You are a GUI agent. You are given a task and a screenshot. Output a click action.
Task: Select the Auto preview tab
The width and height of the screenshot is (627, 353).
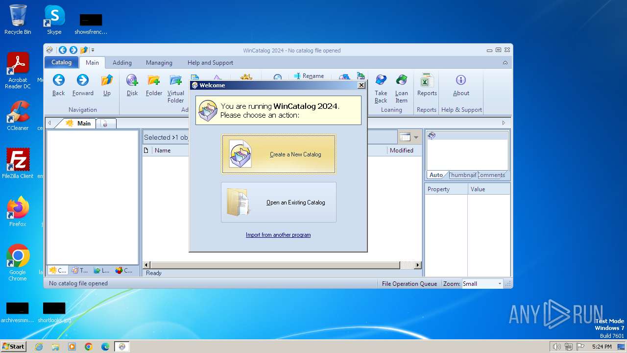436,175
